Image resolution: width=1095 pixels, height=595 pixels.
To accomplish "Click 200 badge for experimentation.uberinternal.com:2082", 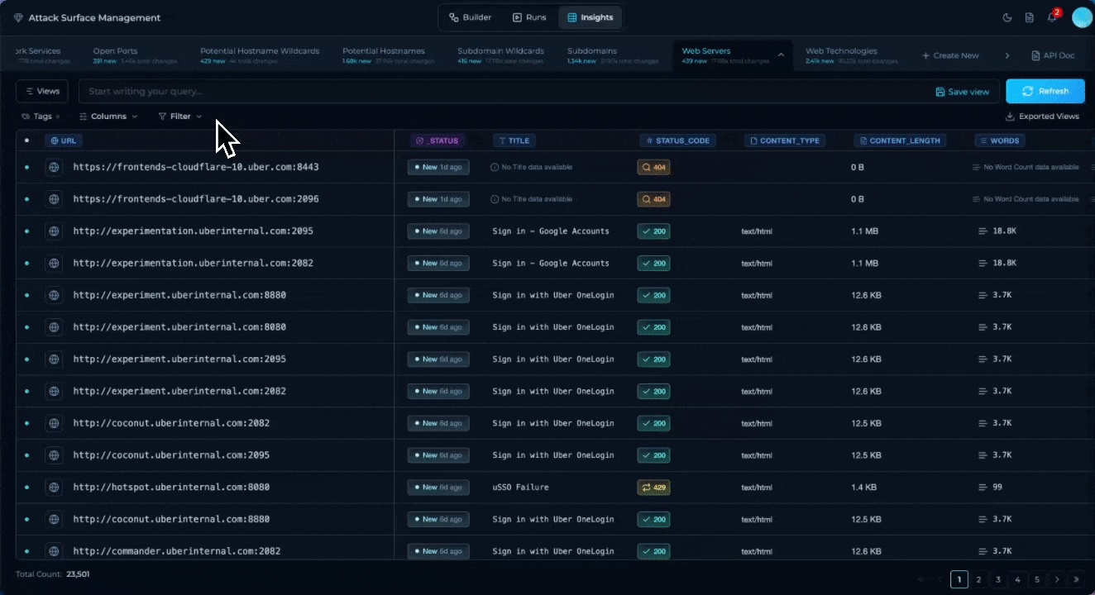I will [x=653, y=264].
